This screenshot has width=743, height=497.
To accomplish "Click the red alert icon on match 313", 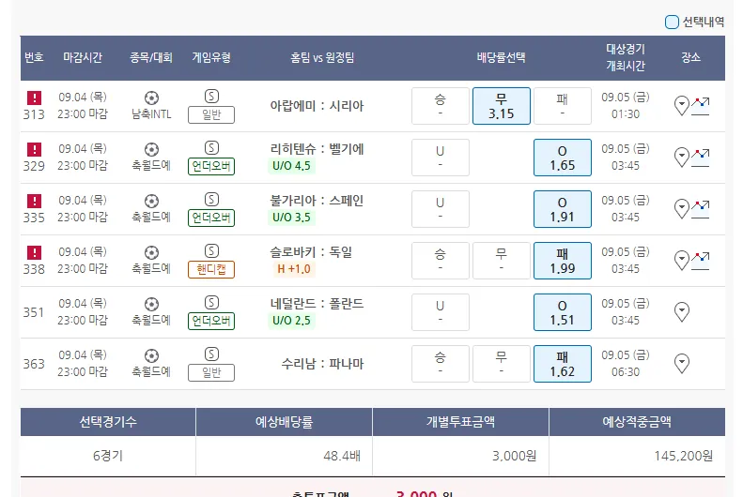I will coord(34,98).
